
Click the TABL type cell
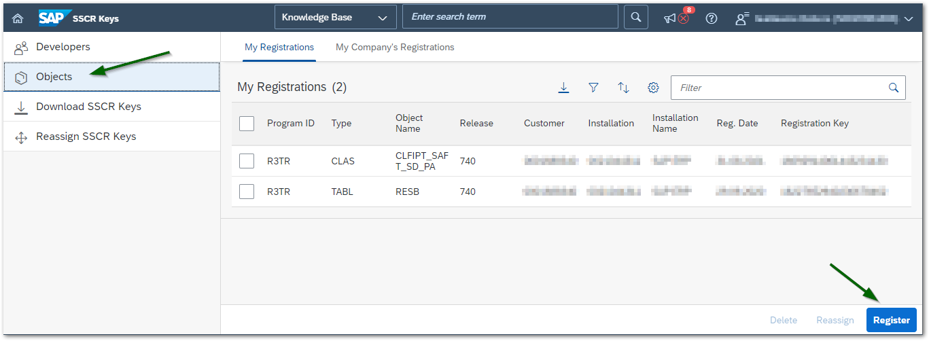tap(342, 192)
